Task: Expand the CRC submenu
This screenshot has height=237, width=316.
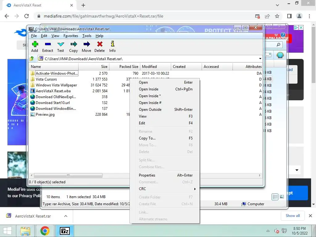Action: (165, 189)
